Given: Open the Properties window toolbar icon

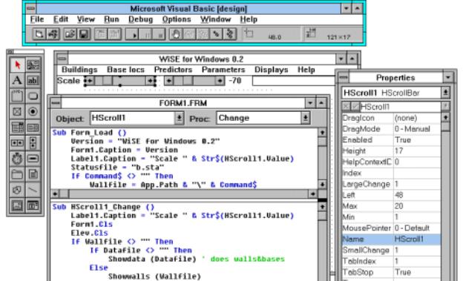Looking at the screenshot, I should (x=115, y=34).
